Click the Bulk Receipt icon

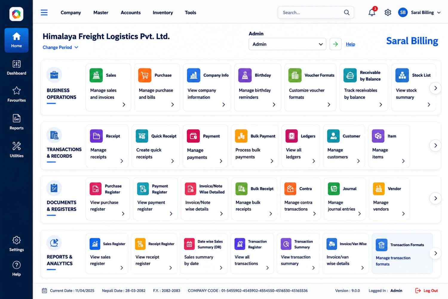241,189
